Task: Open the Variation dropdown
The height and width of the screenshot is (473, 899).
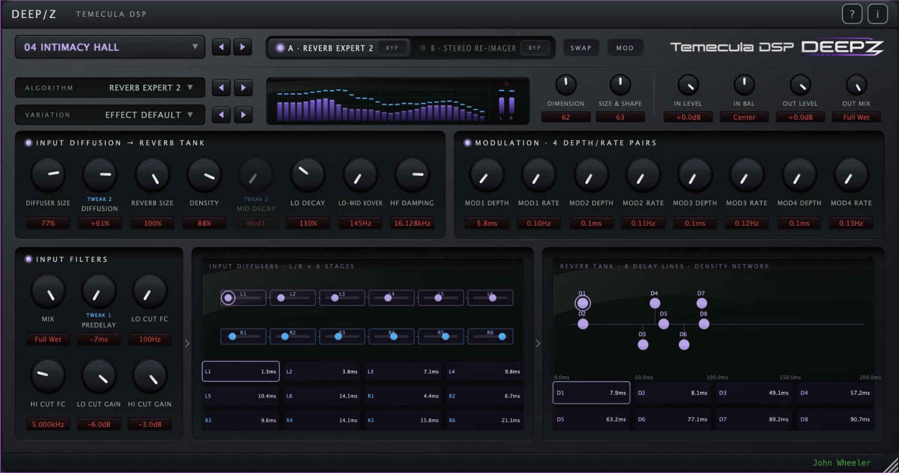Action: point(110,115)
